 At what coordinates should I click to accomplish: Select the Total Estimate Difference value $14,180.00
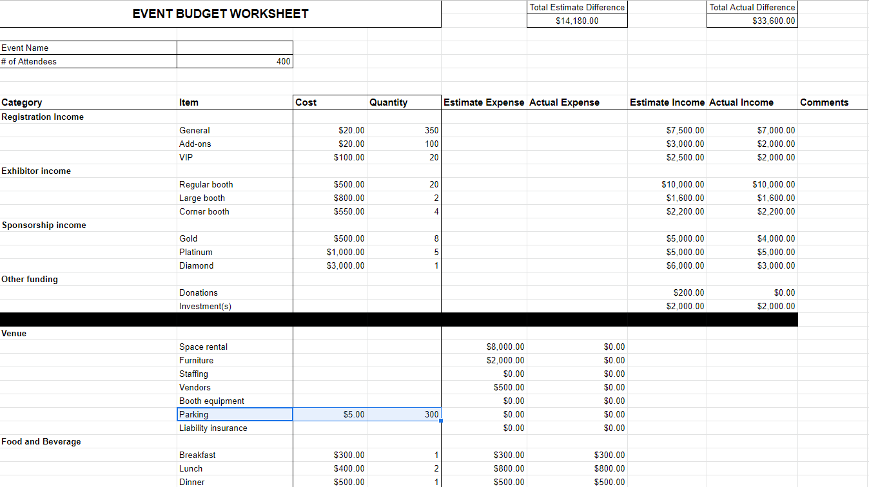[576, 20]
